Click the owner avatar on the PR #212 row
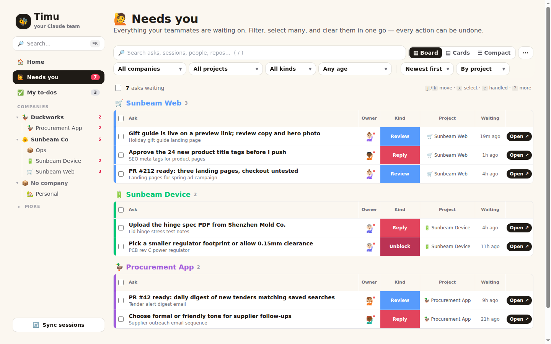The width and height of the screenshot is (551, 344). click(x=370, y=174)
